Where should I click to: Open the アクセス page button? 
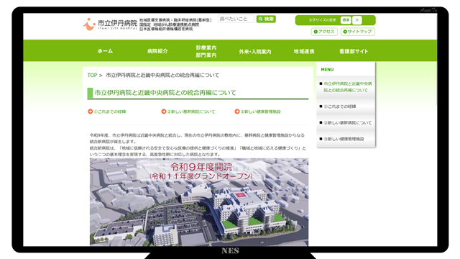324,32
